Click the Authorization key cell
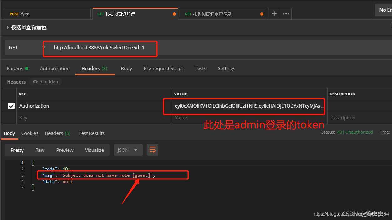Viewport: 392px width, 220px height. (x=94, y=106)
